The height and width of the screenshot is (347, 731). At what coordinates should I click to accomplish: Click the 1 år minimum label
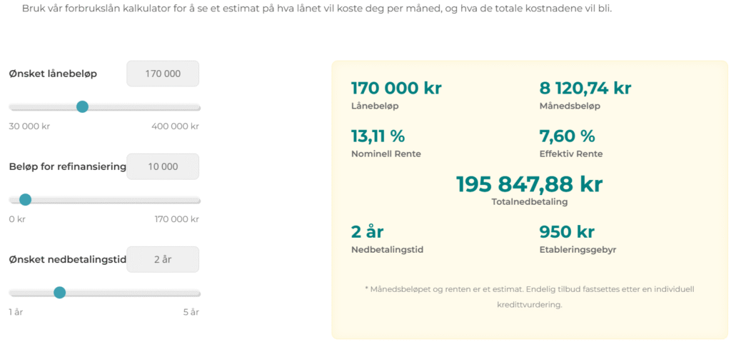coord(16,312)
